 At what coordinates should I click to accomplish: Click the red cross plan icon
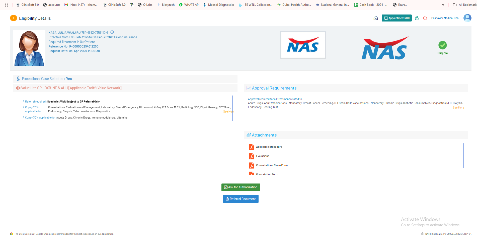click(x=18, y=88)
